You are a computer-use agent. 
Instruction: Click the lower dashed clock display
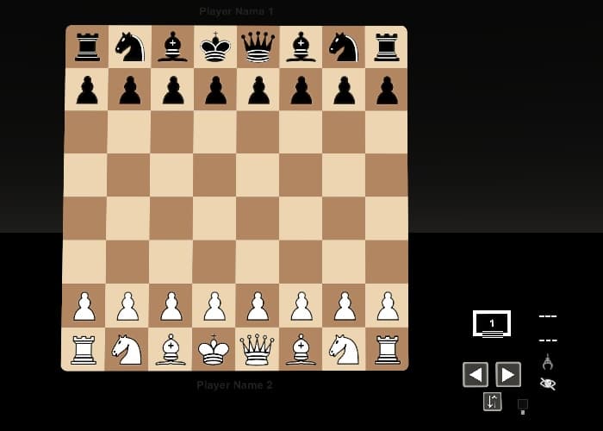pyautogui.click(x=548, y=340)
